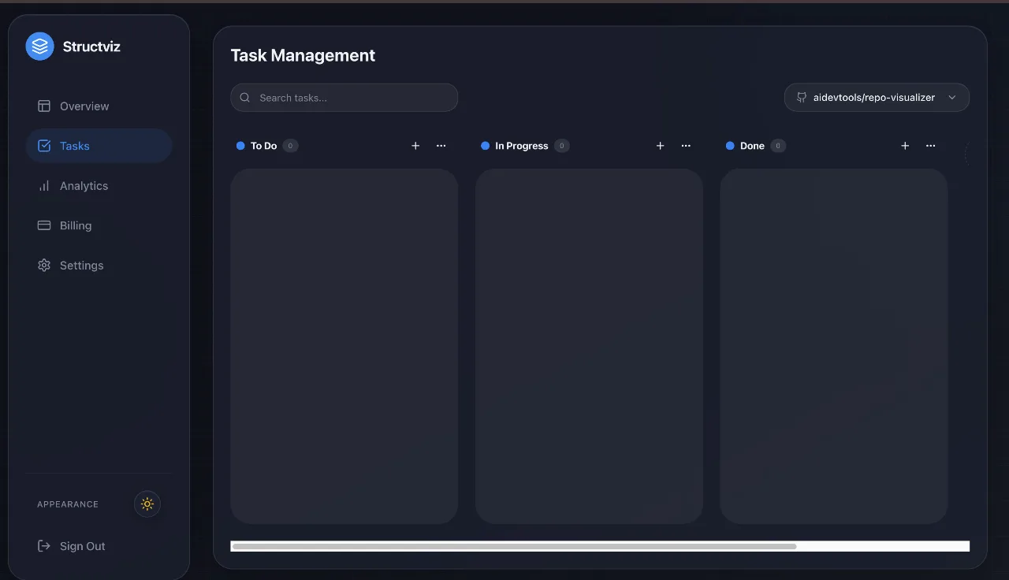The image size is (1009, 580).
Task: Go to the Analytics page
Action: click(x=99, y=186)
